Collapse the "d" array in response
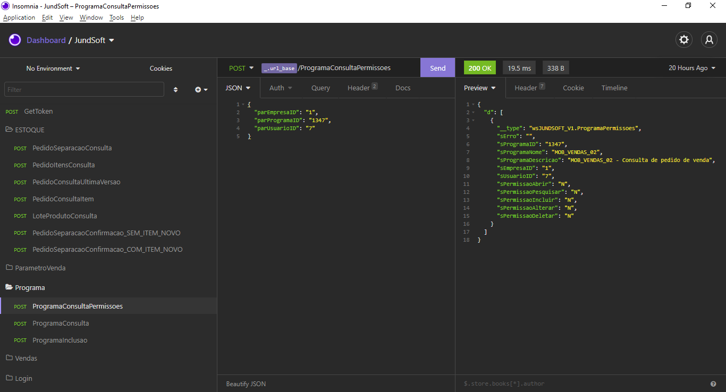This screenshot has width=726, height=392. pos(474,113)
